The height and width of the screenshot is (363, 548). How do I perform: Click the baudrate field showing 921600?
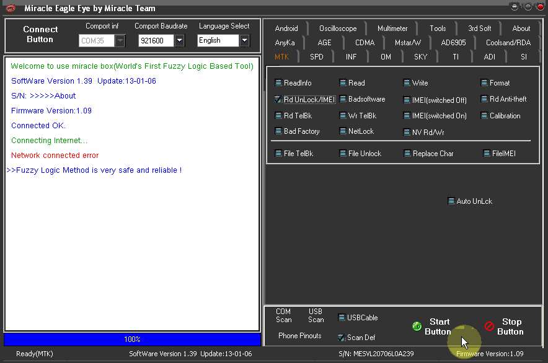(156, 41)
